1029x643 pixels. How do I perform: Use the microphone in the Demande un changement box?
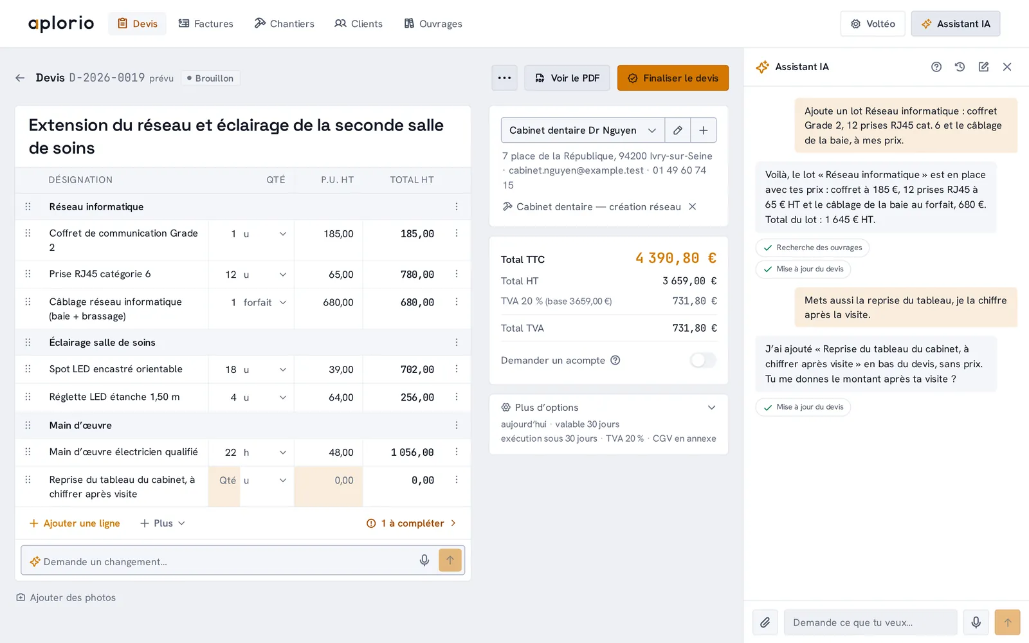[x=424, y=561]
